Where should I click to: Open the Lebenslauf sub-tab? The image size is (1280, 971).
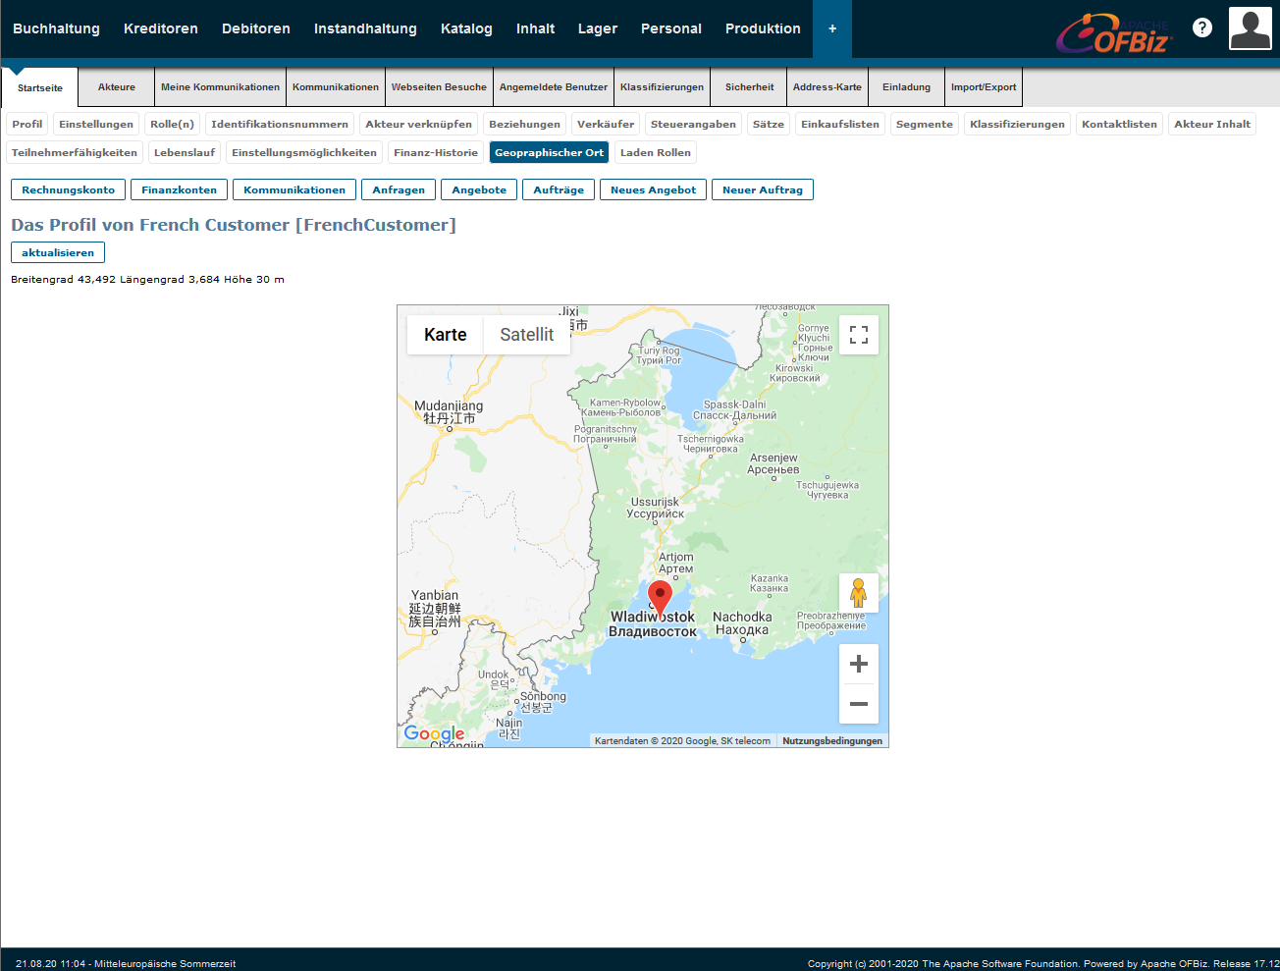(185, 152)
